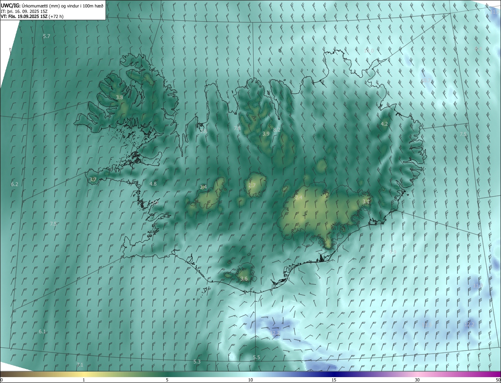Image resolution: width=501 pixels, height=383 pixels.
Task: Click the 3.4 value beside the glacier outline
Action: [203, 187]
